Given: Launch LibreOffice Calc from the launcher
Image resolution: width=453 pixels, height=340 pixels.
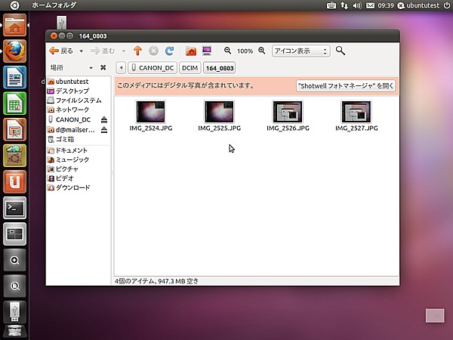Looking at the screenshot, I should tap(15, 104).
